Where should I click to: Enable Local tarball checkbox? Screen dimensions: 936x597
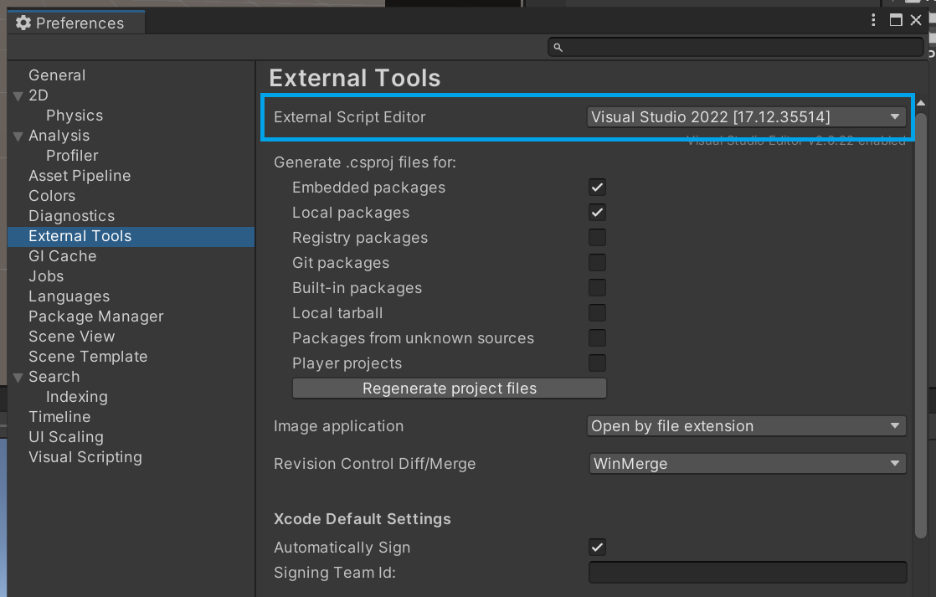597,313
